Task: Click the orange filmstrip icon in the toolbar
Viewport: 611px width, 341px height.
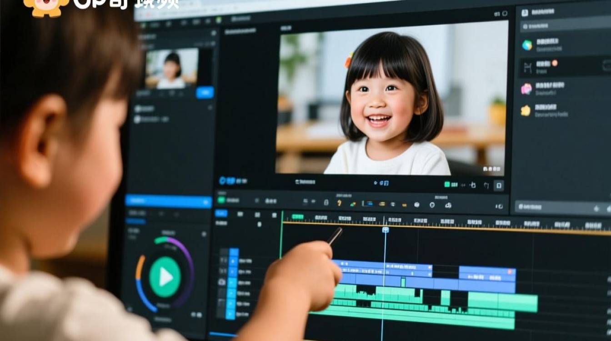Action: tap(382, 204)
